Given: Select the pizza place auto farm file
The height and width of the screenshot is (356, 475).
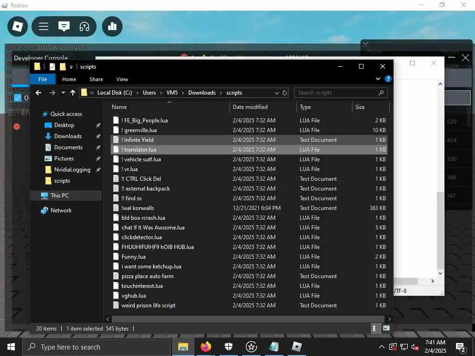Looking at the screenshot, I should [249, 276].
